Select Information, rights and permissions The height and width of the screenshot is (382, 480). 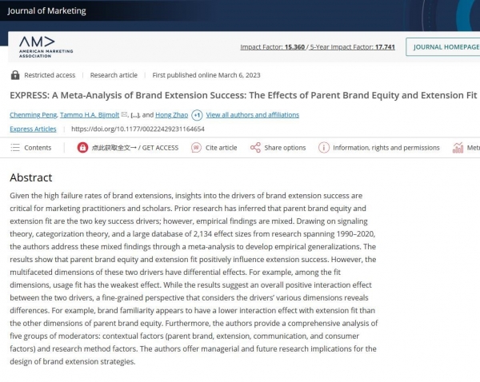coord(386,148)
